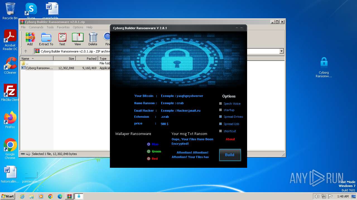Enable the shortcut option checkbox
The image size is (357, 200).
point(221,131)
